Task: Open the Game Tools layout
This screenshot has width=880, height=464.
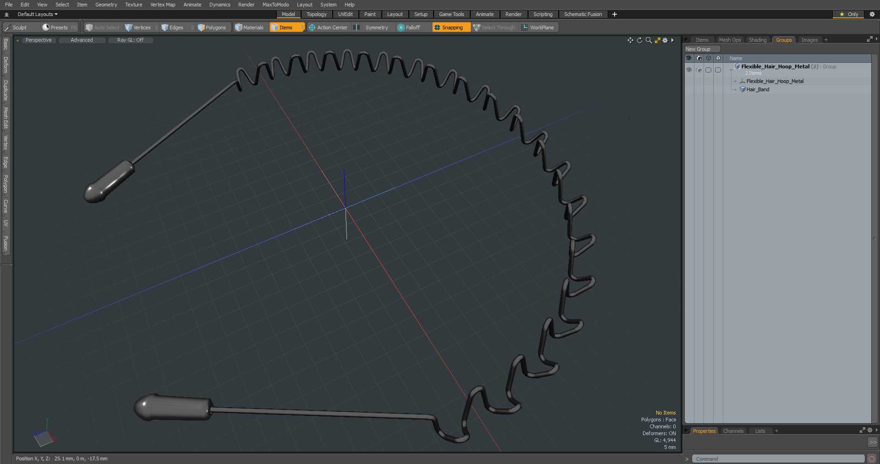Action: click(451, 14)
